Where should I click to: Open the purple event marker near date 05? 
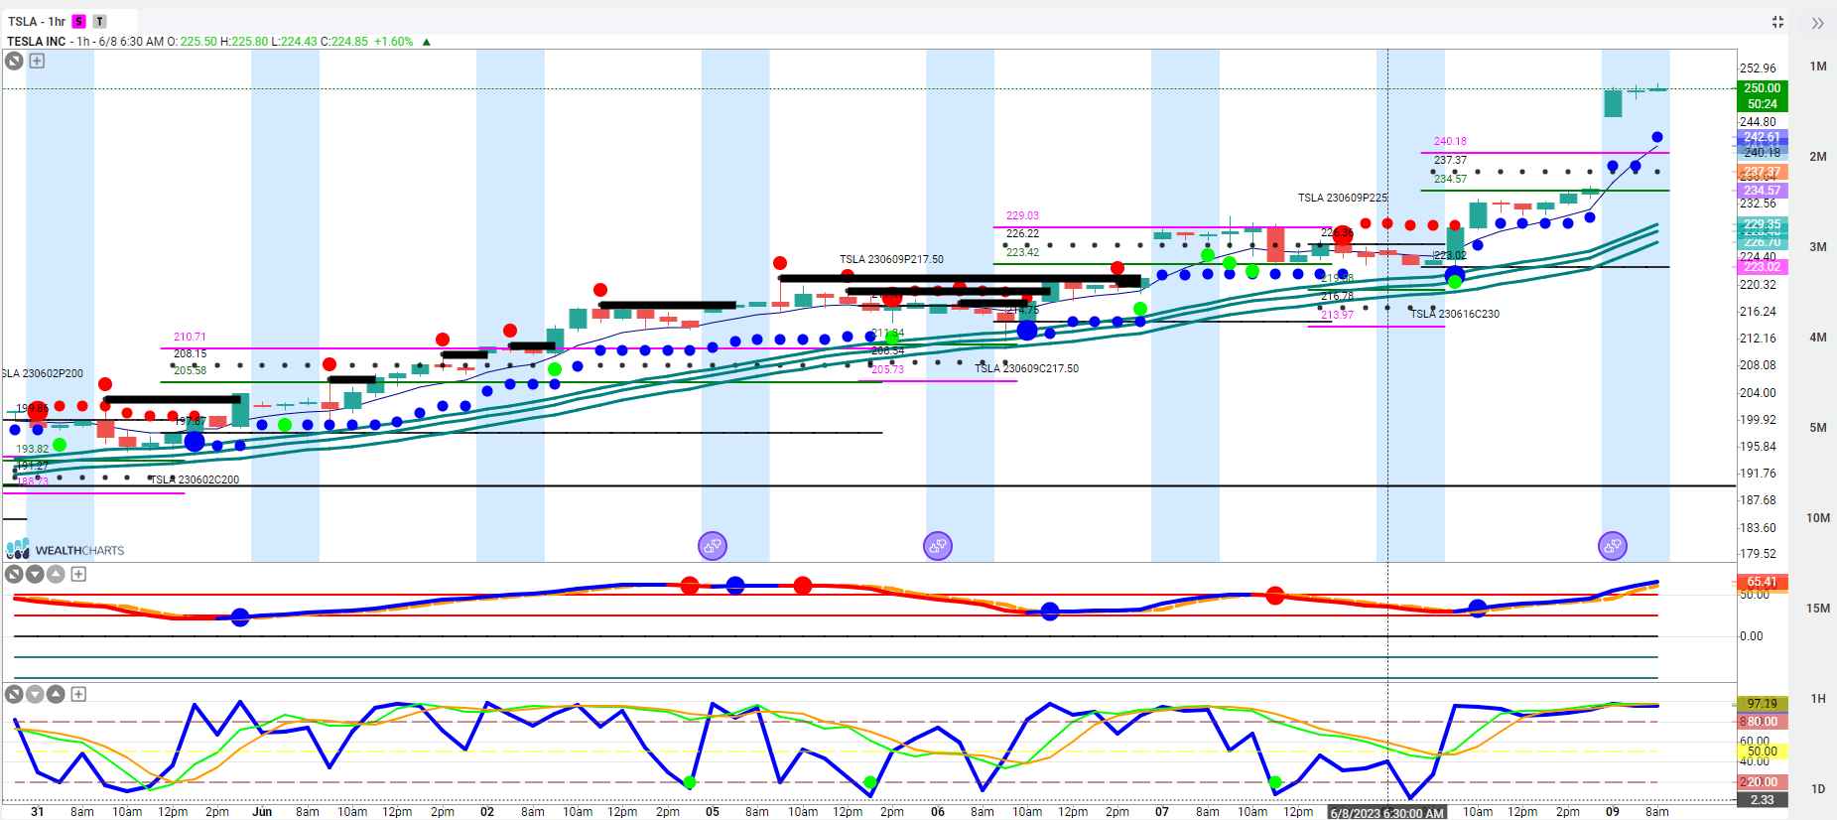coord(713,545)
